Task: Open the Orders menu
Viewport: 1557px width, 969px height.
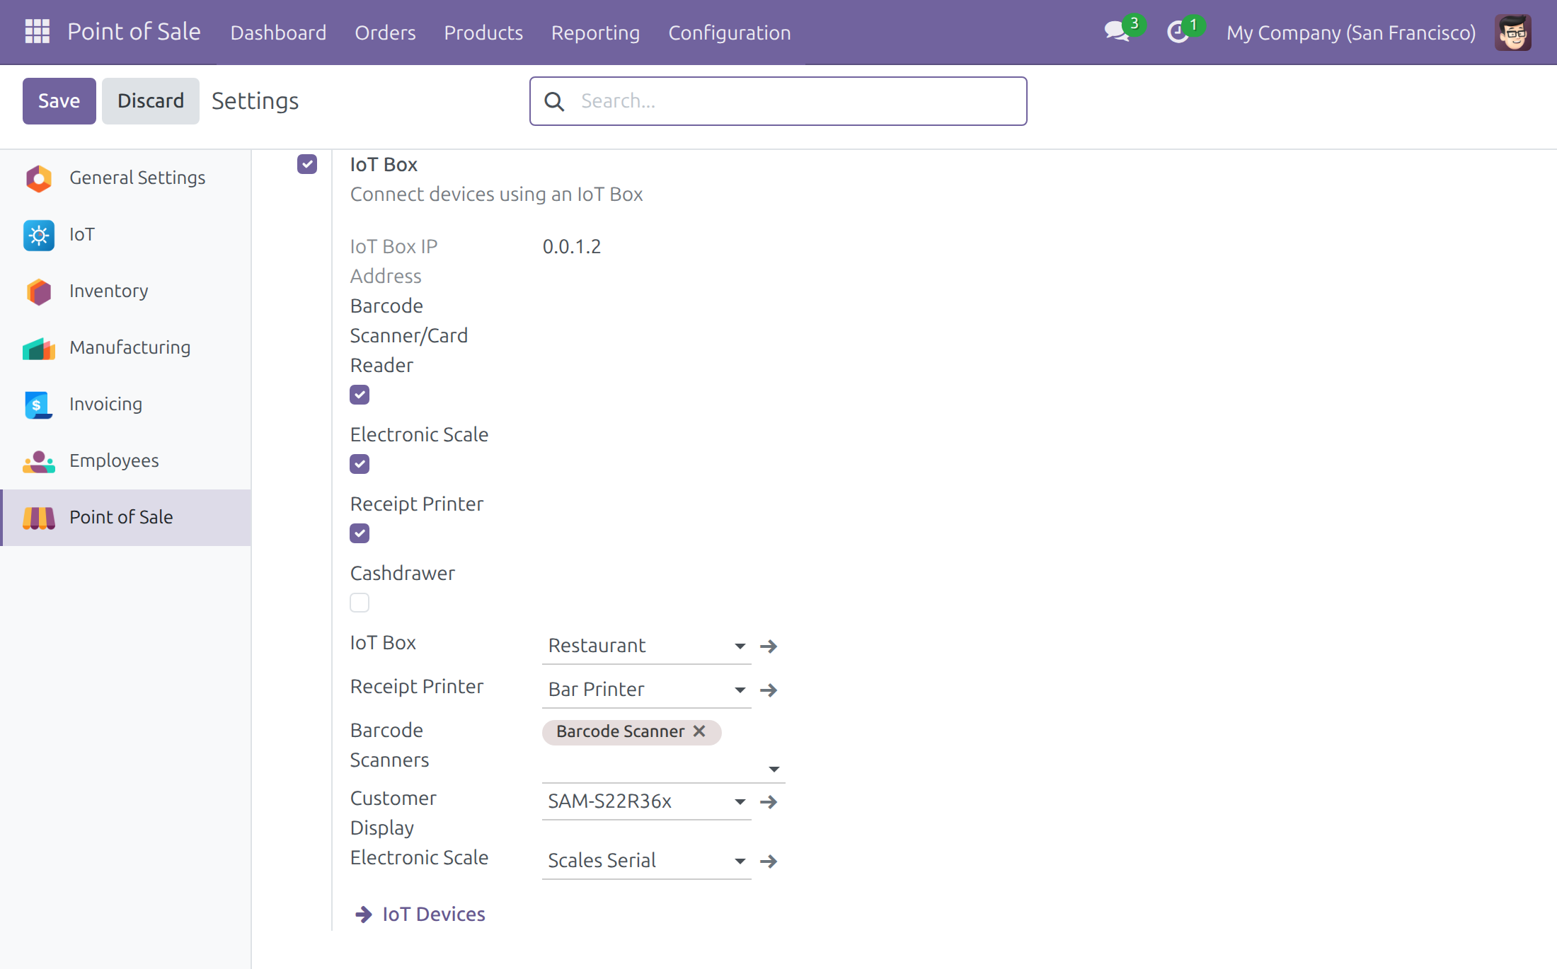Action: pos(385,33)
